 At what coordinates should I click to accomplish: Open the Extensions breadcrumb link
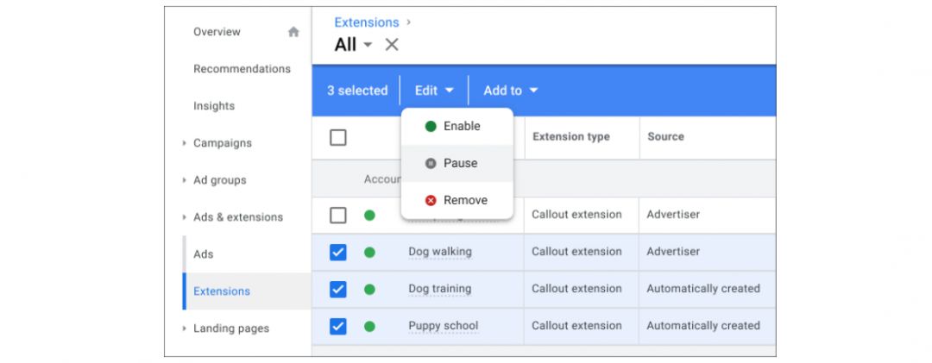click(x=367, y=22)
